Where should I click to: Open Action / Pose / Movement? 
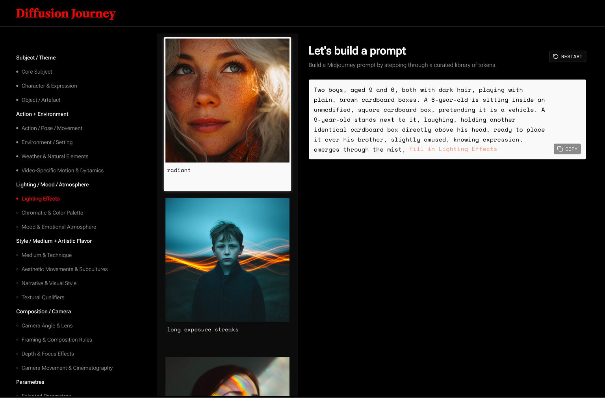(52, 128)
